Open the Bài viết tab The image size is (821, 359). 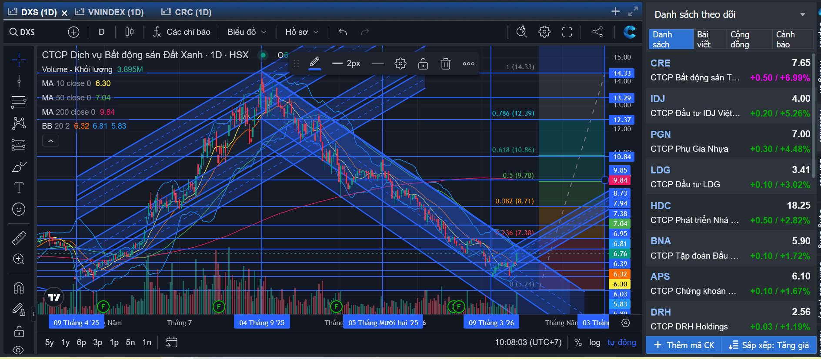pos(709,40)
